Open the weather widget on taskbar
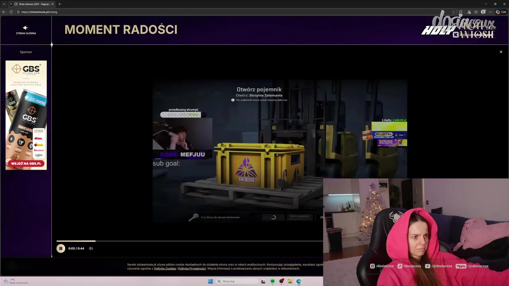The height and width of the screenshot is (286, 509). pos(16,281)
